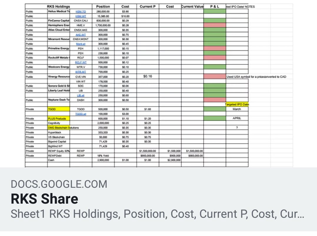Click the Sheet1 preview description text

[157, 214]
